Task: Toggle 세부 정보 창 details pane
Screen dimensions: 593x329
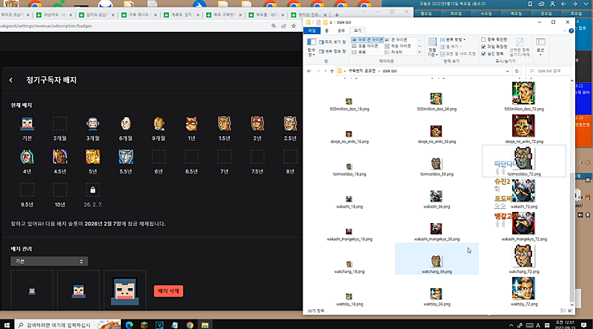Action: click(332, 51)
